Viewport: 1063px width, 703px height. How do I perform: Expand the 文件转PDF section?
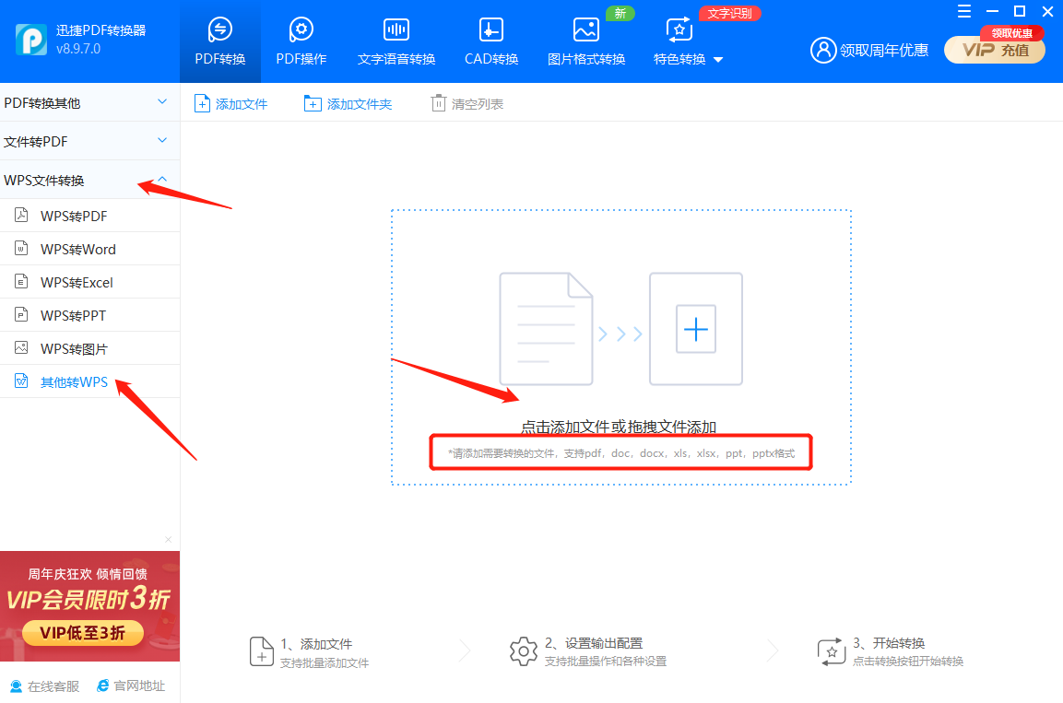coord(162,141)
